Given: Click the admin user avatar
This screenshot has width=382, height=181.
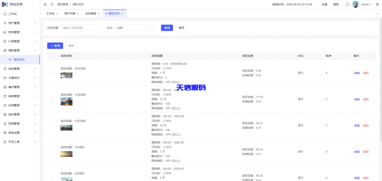Looking at the screenshot, I should click(x=356, y=4).
